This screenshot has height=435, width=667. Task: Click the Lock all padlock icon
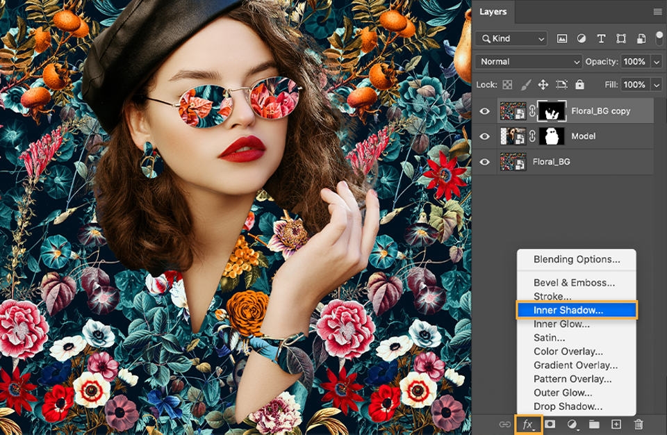tap(579, 85)
